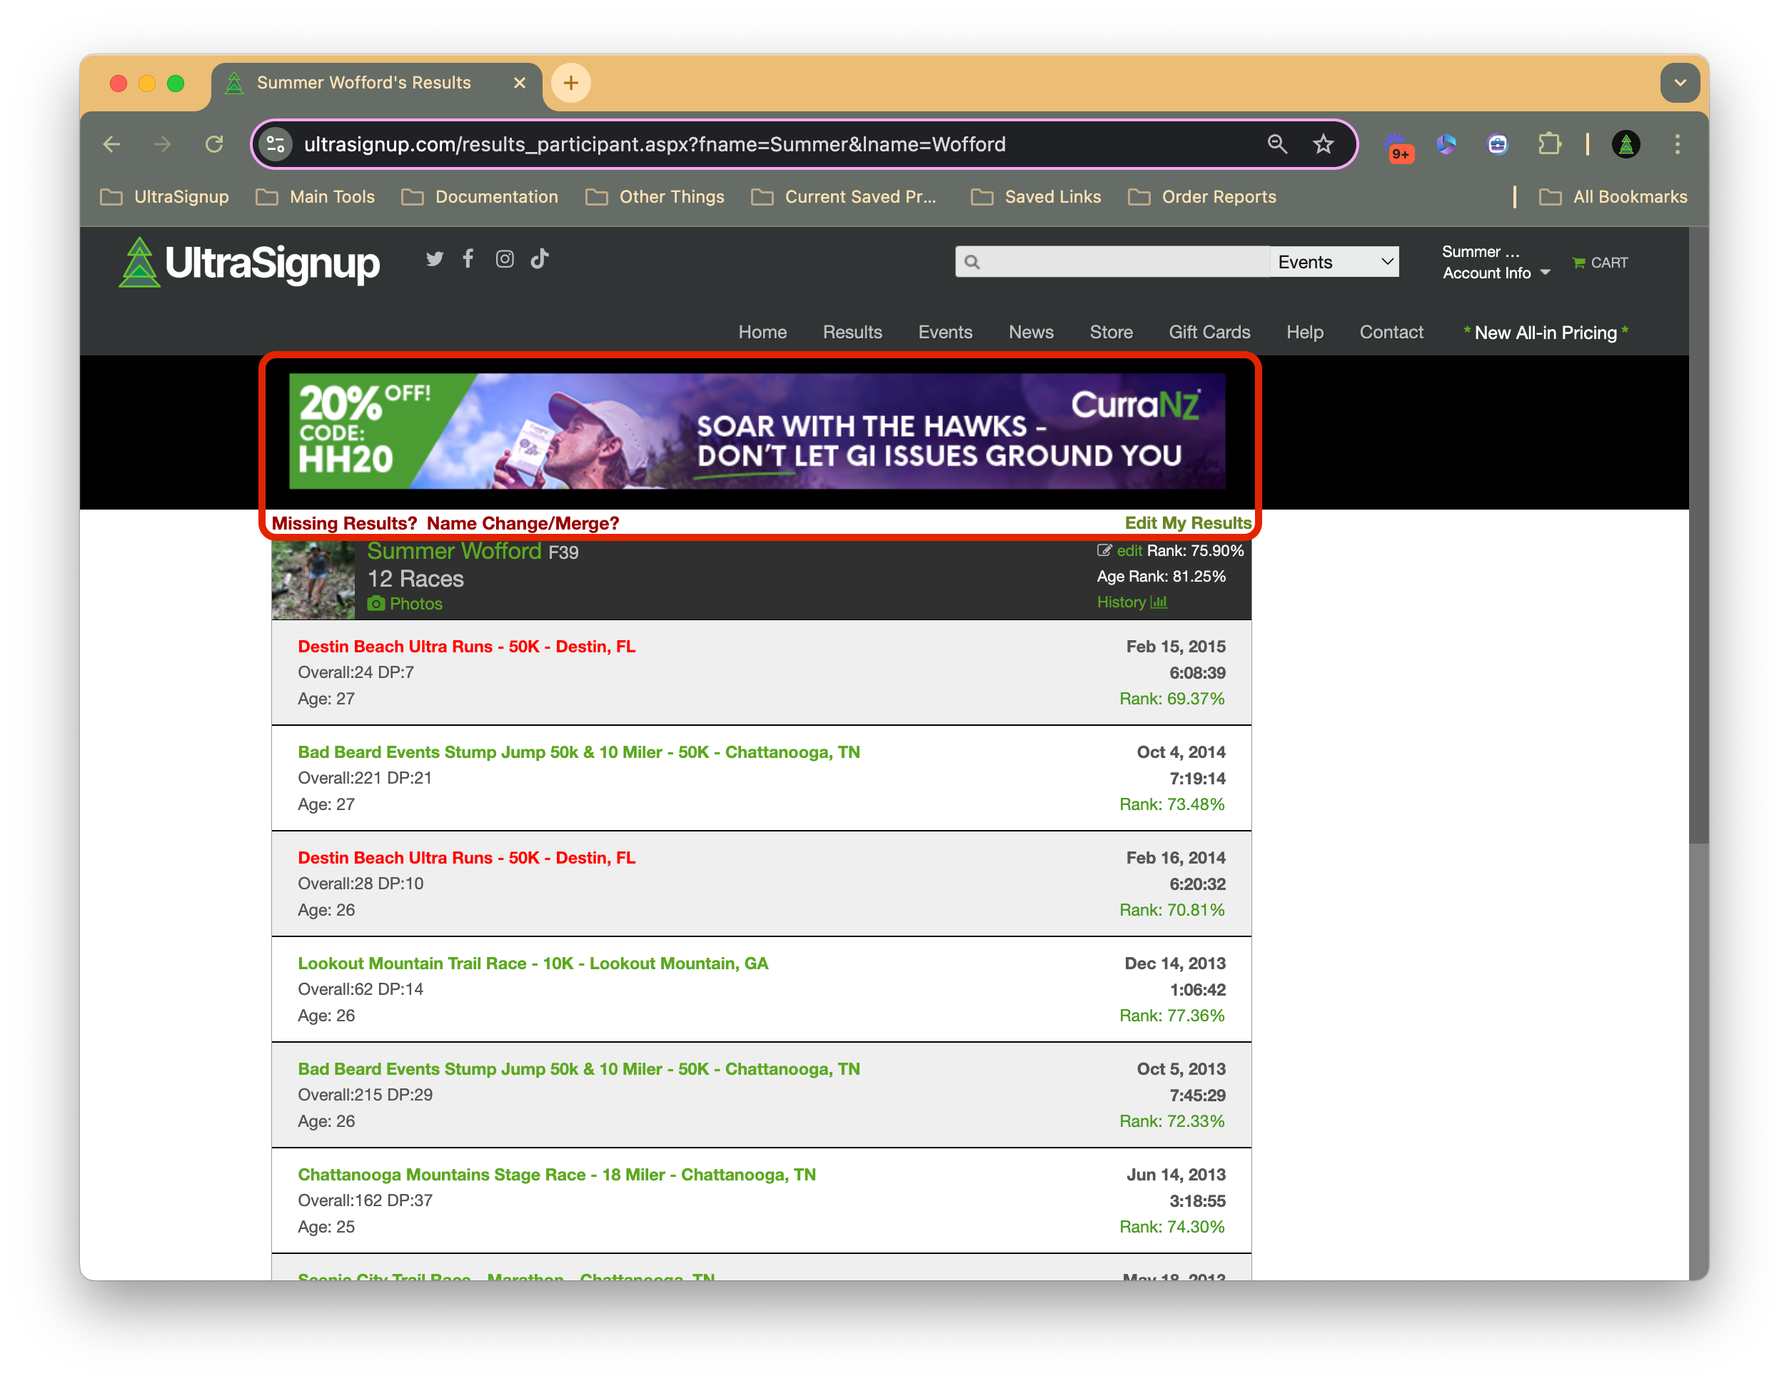Open UltraSignup Facebook icon
Viewport: 1789px width, 1386px height.
pyautogui.click(x=468, y=259)
